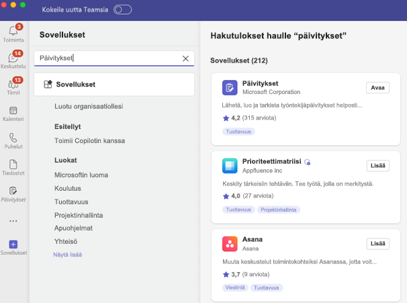Click the verified badge next to Prioriteettimatriisi
The height and width of the screenshot is (303, 407).
click(308, 162)
